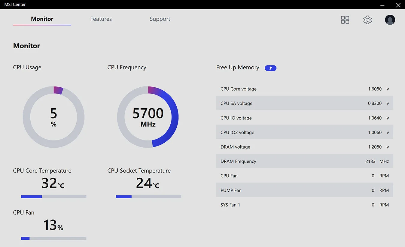The height and width of the screenshot is (247, 405).
Task: Select the DRAM Frequency row
Action: 304,161
